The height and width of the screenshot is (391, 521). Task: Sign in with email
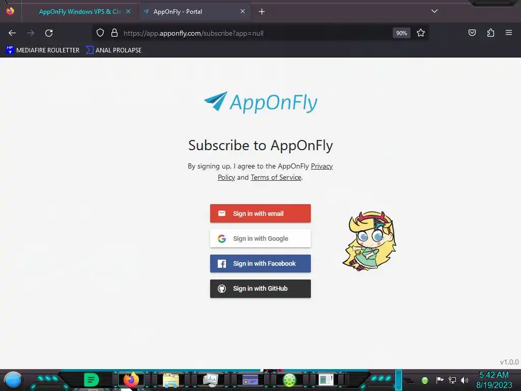click(x=260, y=213)
